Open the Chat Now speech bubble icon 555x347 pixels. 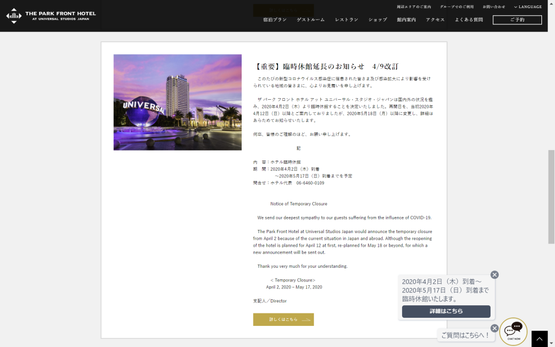pyautogui.click(x=513, y=331)
